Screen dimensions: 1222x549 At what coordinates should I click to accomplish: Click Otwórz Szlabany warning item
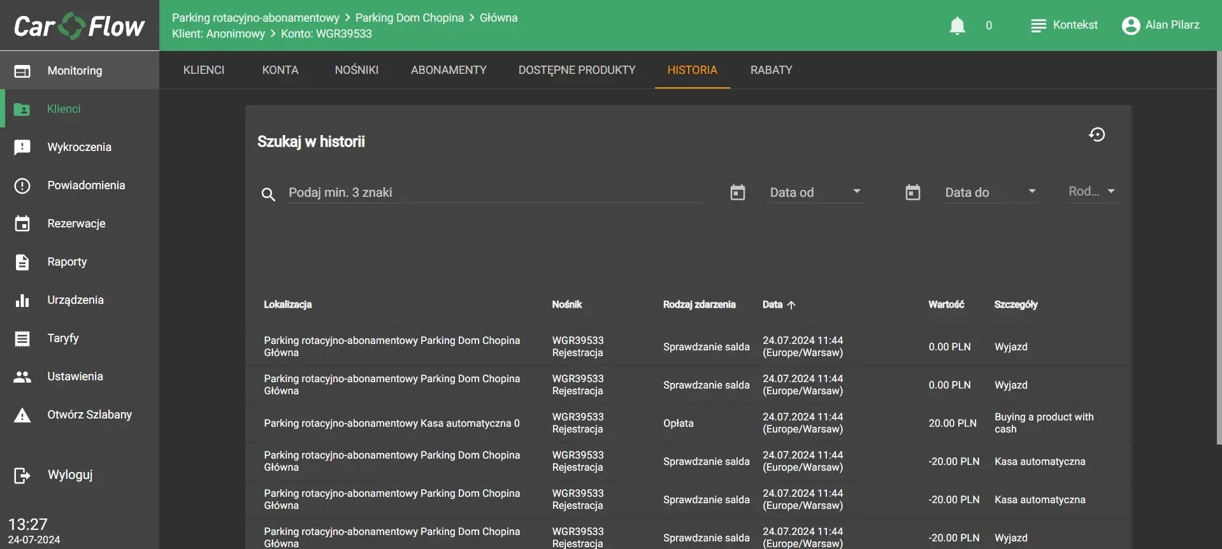[x=89, y=415]
